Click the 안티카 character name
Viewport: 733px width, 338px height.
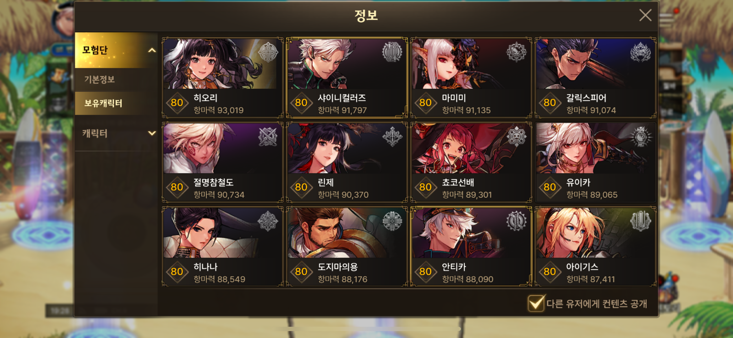(454, 267)
